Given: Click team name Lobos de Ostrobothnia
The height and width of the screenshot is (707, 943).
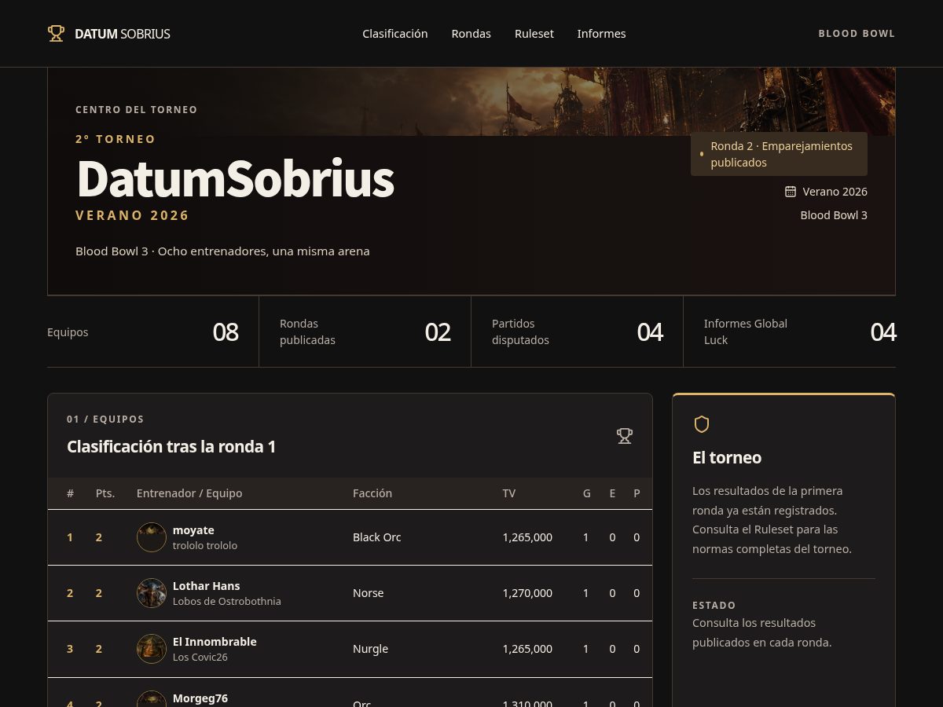Looking at the screenshot, I should click(x=227, y=601).
